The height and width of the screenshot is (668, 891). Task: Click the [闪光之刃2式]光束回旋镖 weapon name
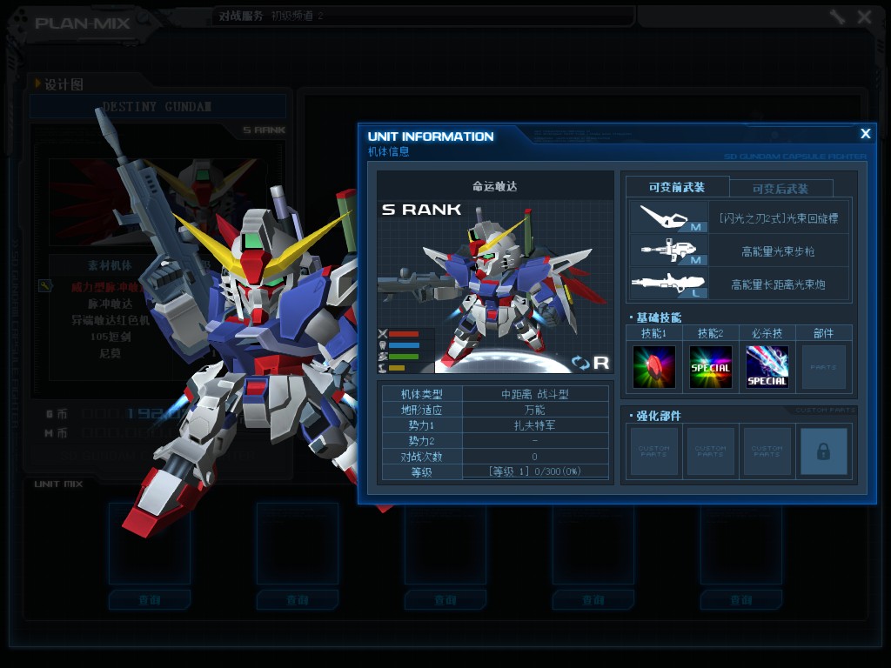[779, 218]
